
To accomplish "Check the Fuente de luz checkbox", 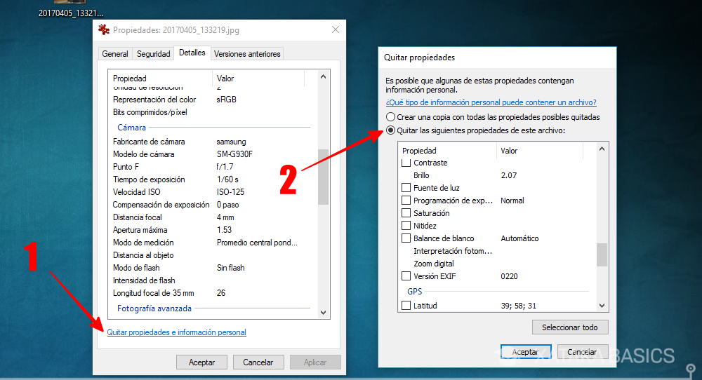I will point(406,188).
